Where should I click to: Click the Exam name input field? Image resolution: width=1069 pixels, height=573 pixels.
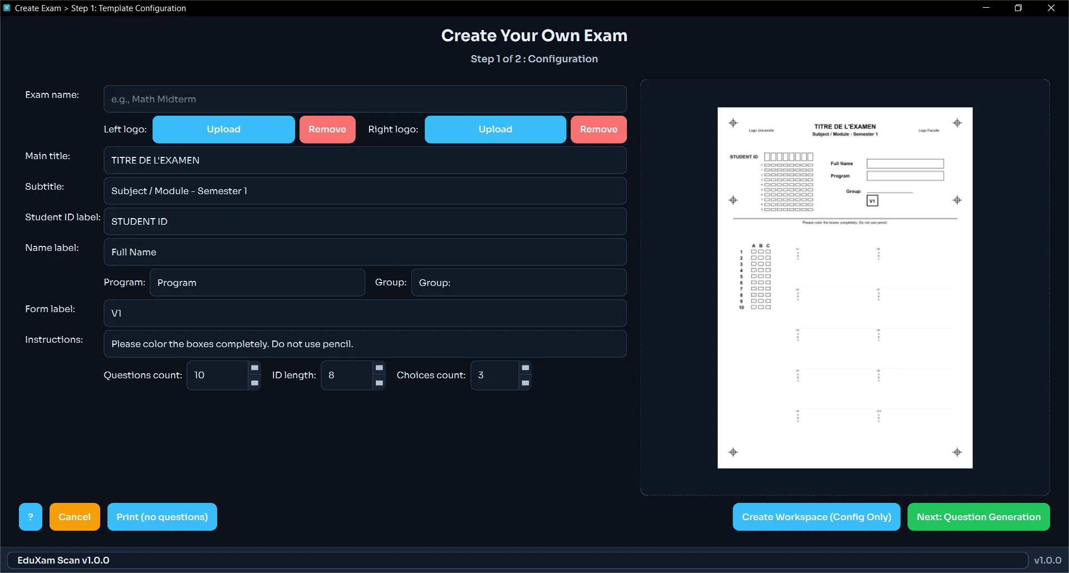(365, 99)
